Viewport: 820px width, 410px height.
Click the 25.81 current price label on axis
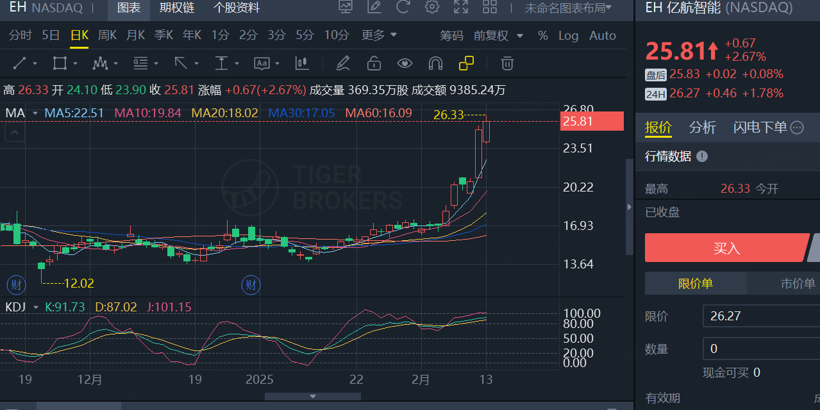(592, 120)
